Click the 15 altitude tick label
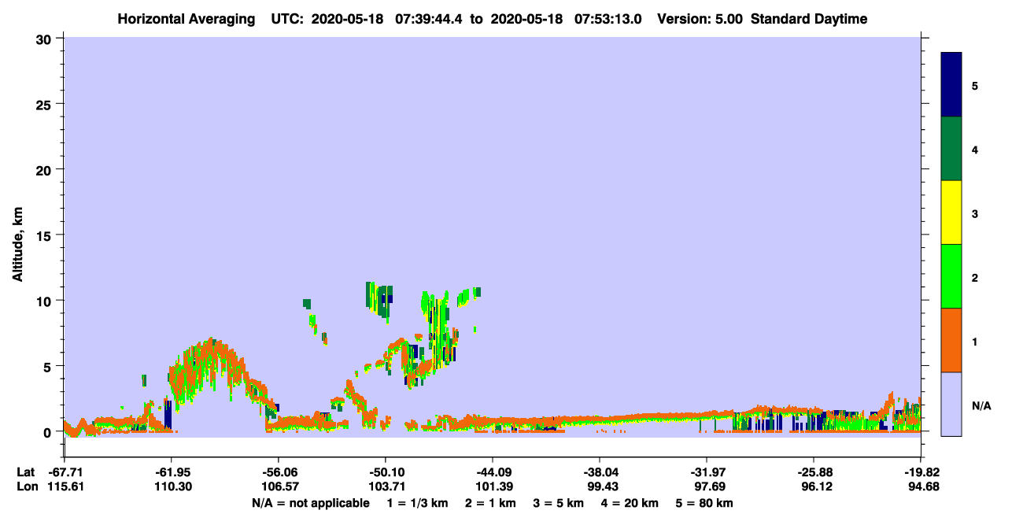Screen dimensions: 1023x525 click(46, 235)
